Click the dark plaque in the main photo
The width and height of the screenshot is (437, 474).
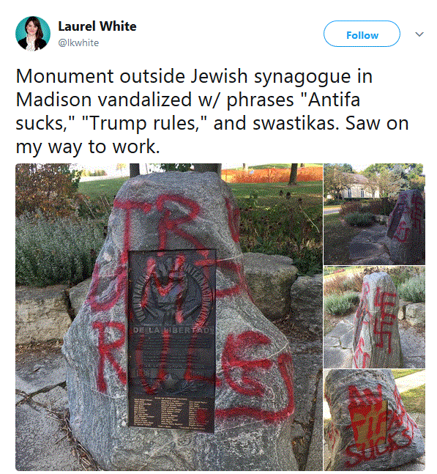pyautogui.click(x=172, y=341)
